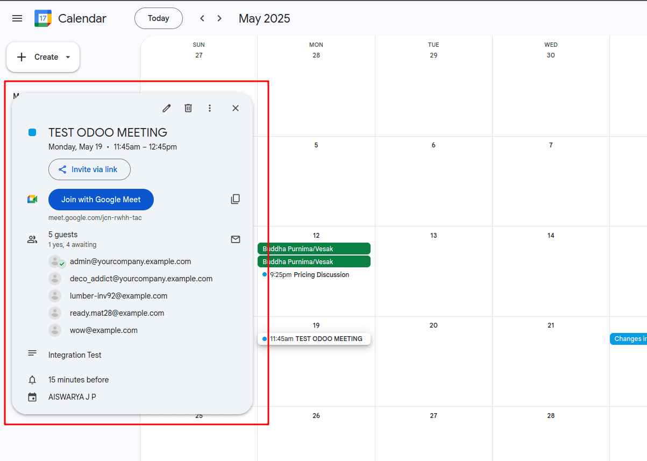Viewport: 647px width, 461px height.
Task: Click the Today button
Action: [159, 18]
